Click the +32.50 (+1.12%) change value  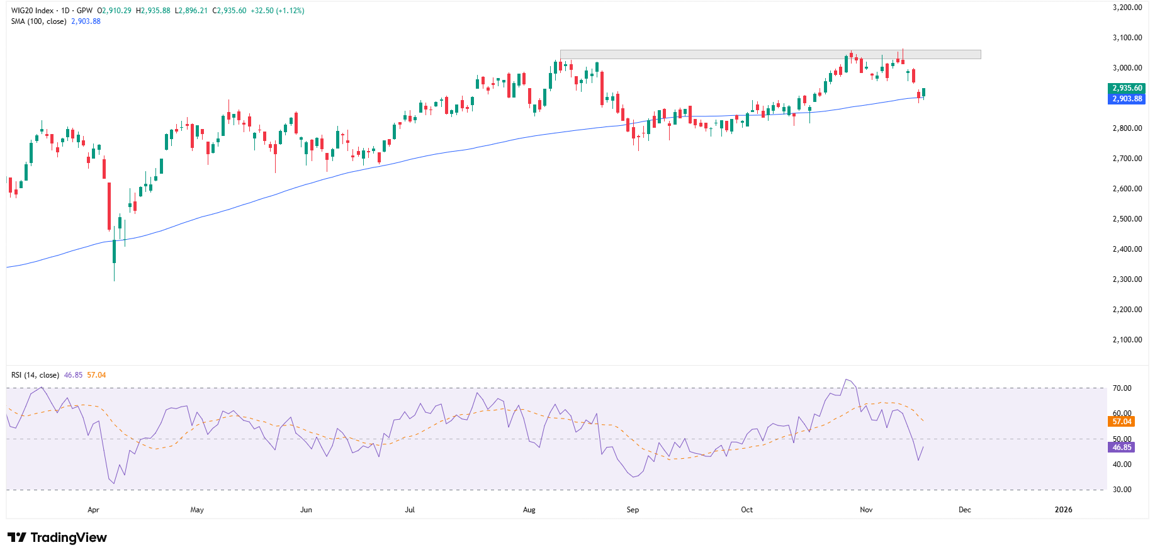277,11
